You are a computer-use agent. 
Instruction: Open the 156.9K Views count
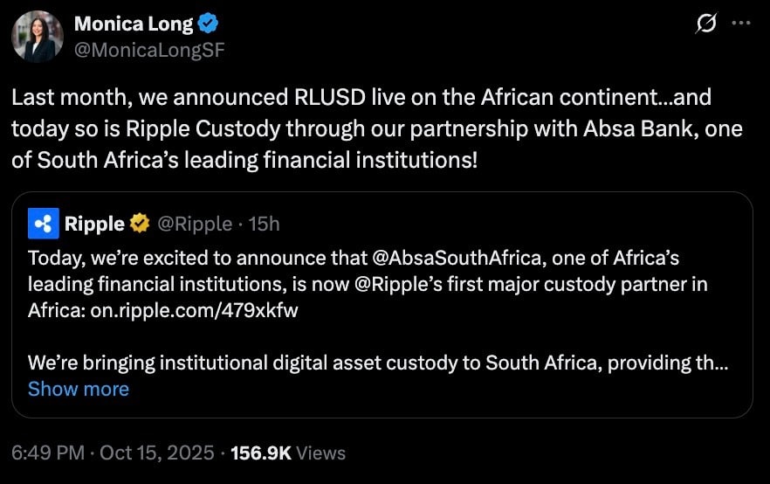click(288, 453)
